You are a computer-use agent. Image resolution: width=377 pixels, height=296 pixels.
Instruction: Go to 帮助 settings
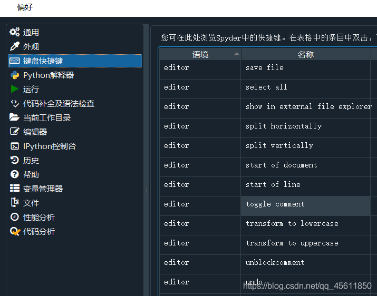(75, 174)
